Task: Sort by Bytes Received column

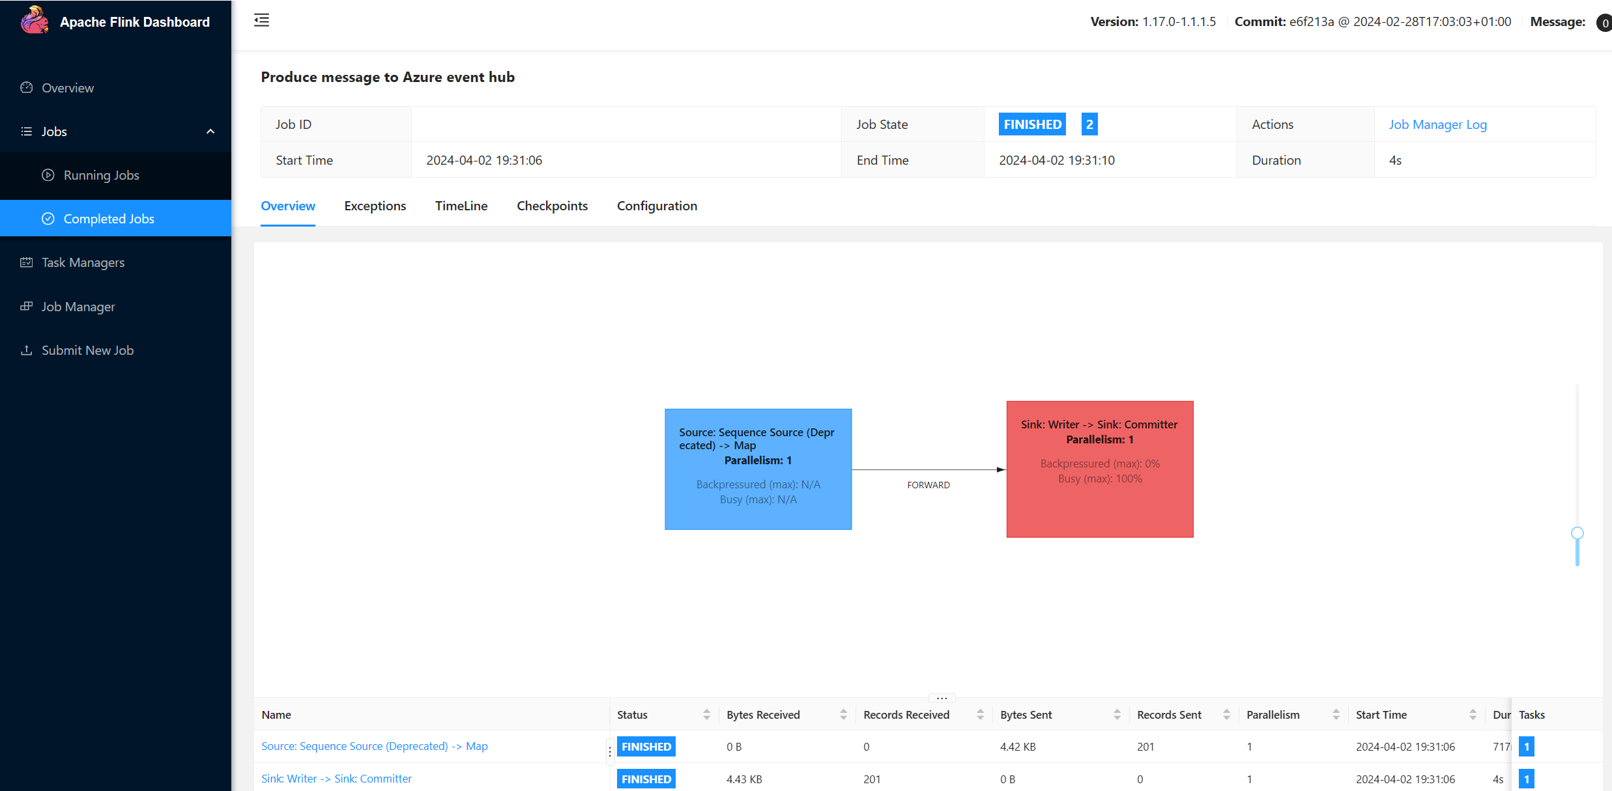Action: (x=843, y=715)
